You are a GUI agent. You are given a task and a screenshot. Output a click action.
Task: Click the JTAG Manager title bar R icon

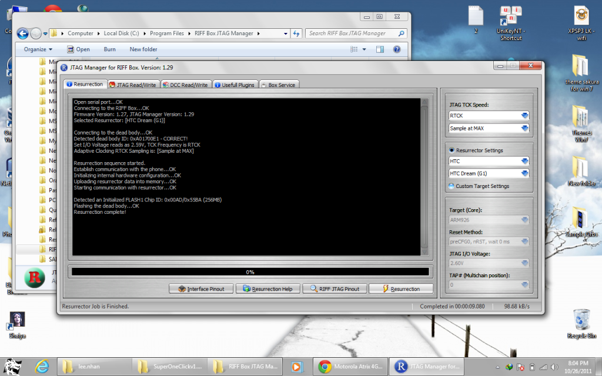coord(64,68)
